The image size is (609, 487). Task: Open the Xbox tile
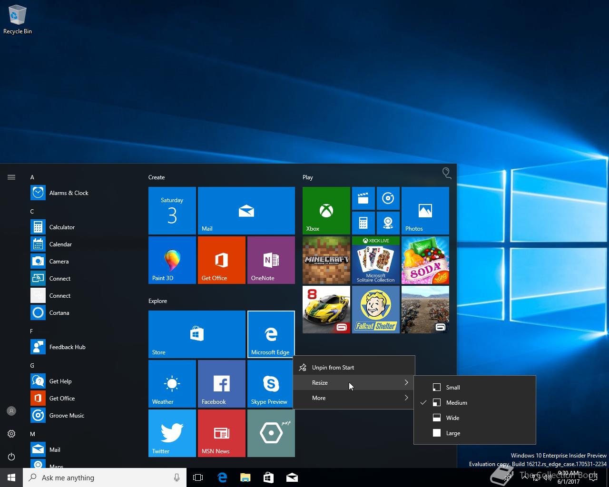(326, 211)
